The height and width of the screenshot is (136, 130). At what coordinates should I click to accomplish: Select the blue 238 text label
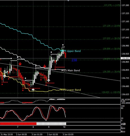click(74, 60)
